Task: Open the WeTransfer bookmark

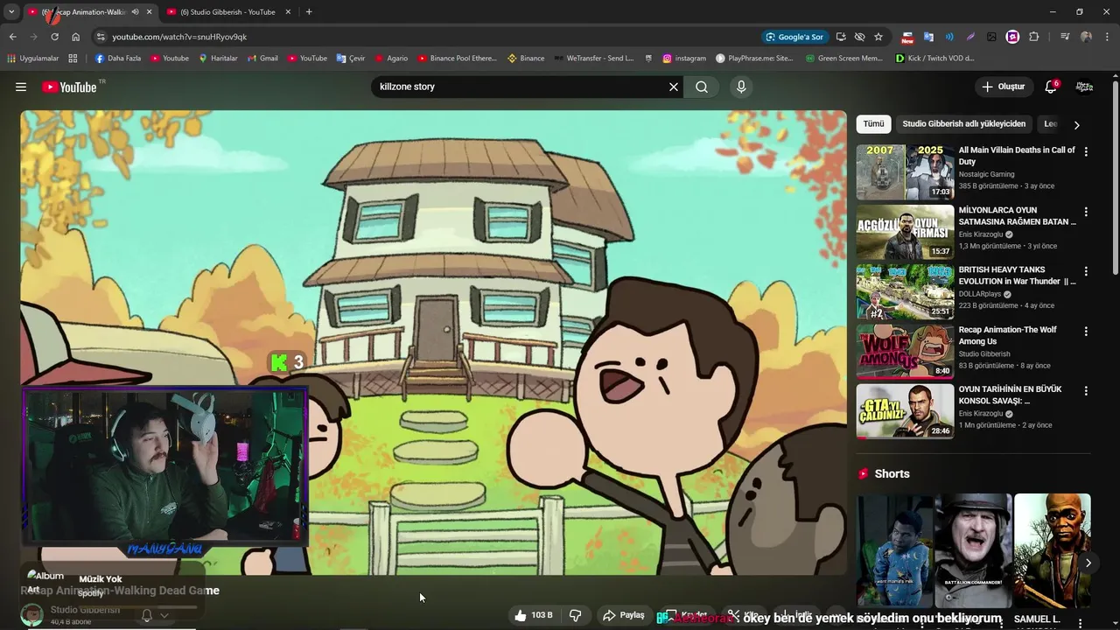Action: click(x=594, y=59)
